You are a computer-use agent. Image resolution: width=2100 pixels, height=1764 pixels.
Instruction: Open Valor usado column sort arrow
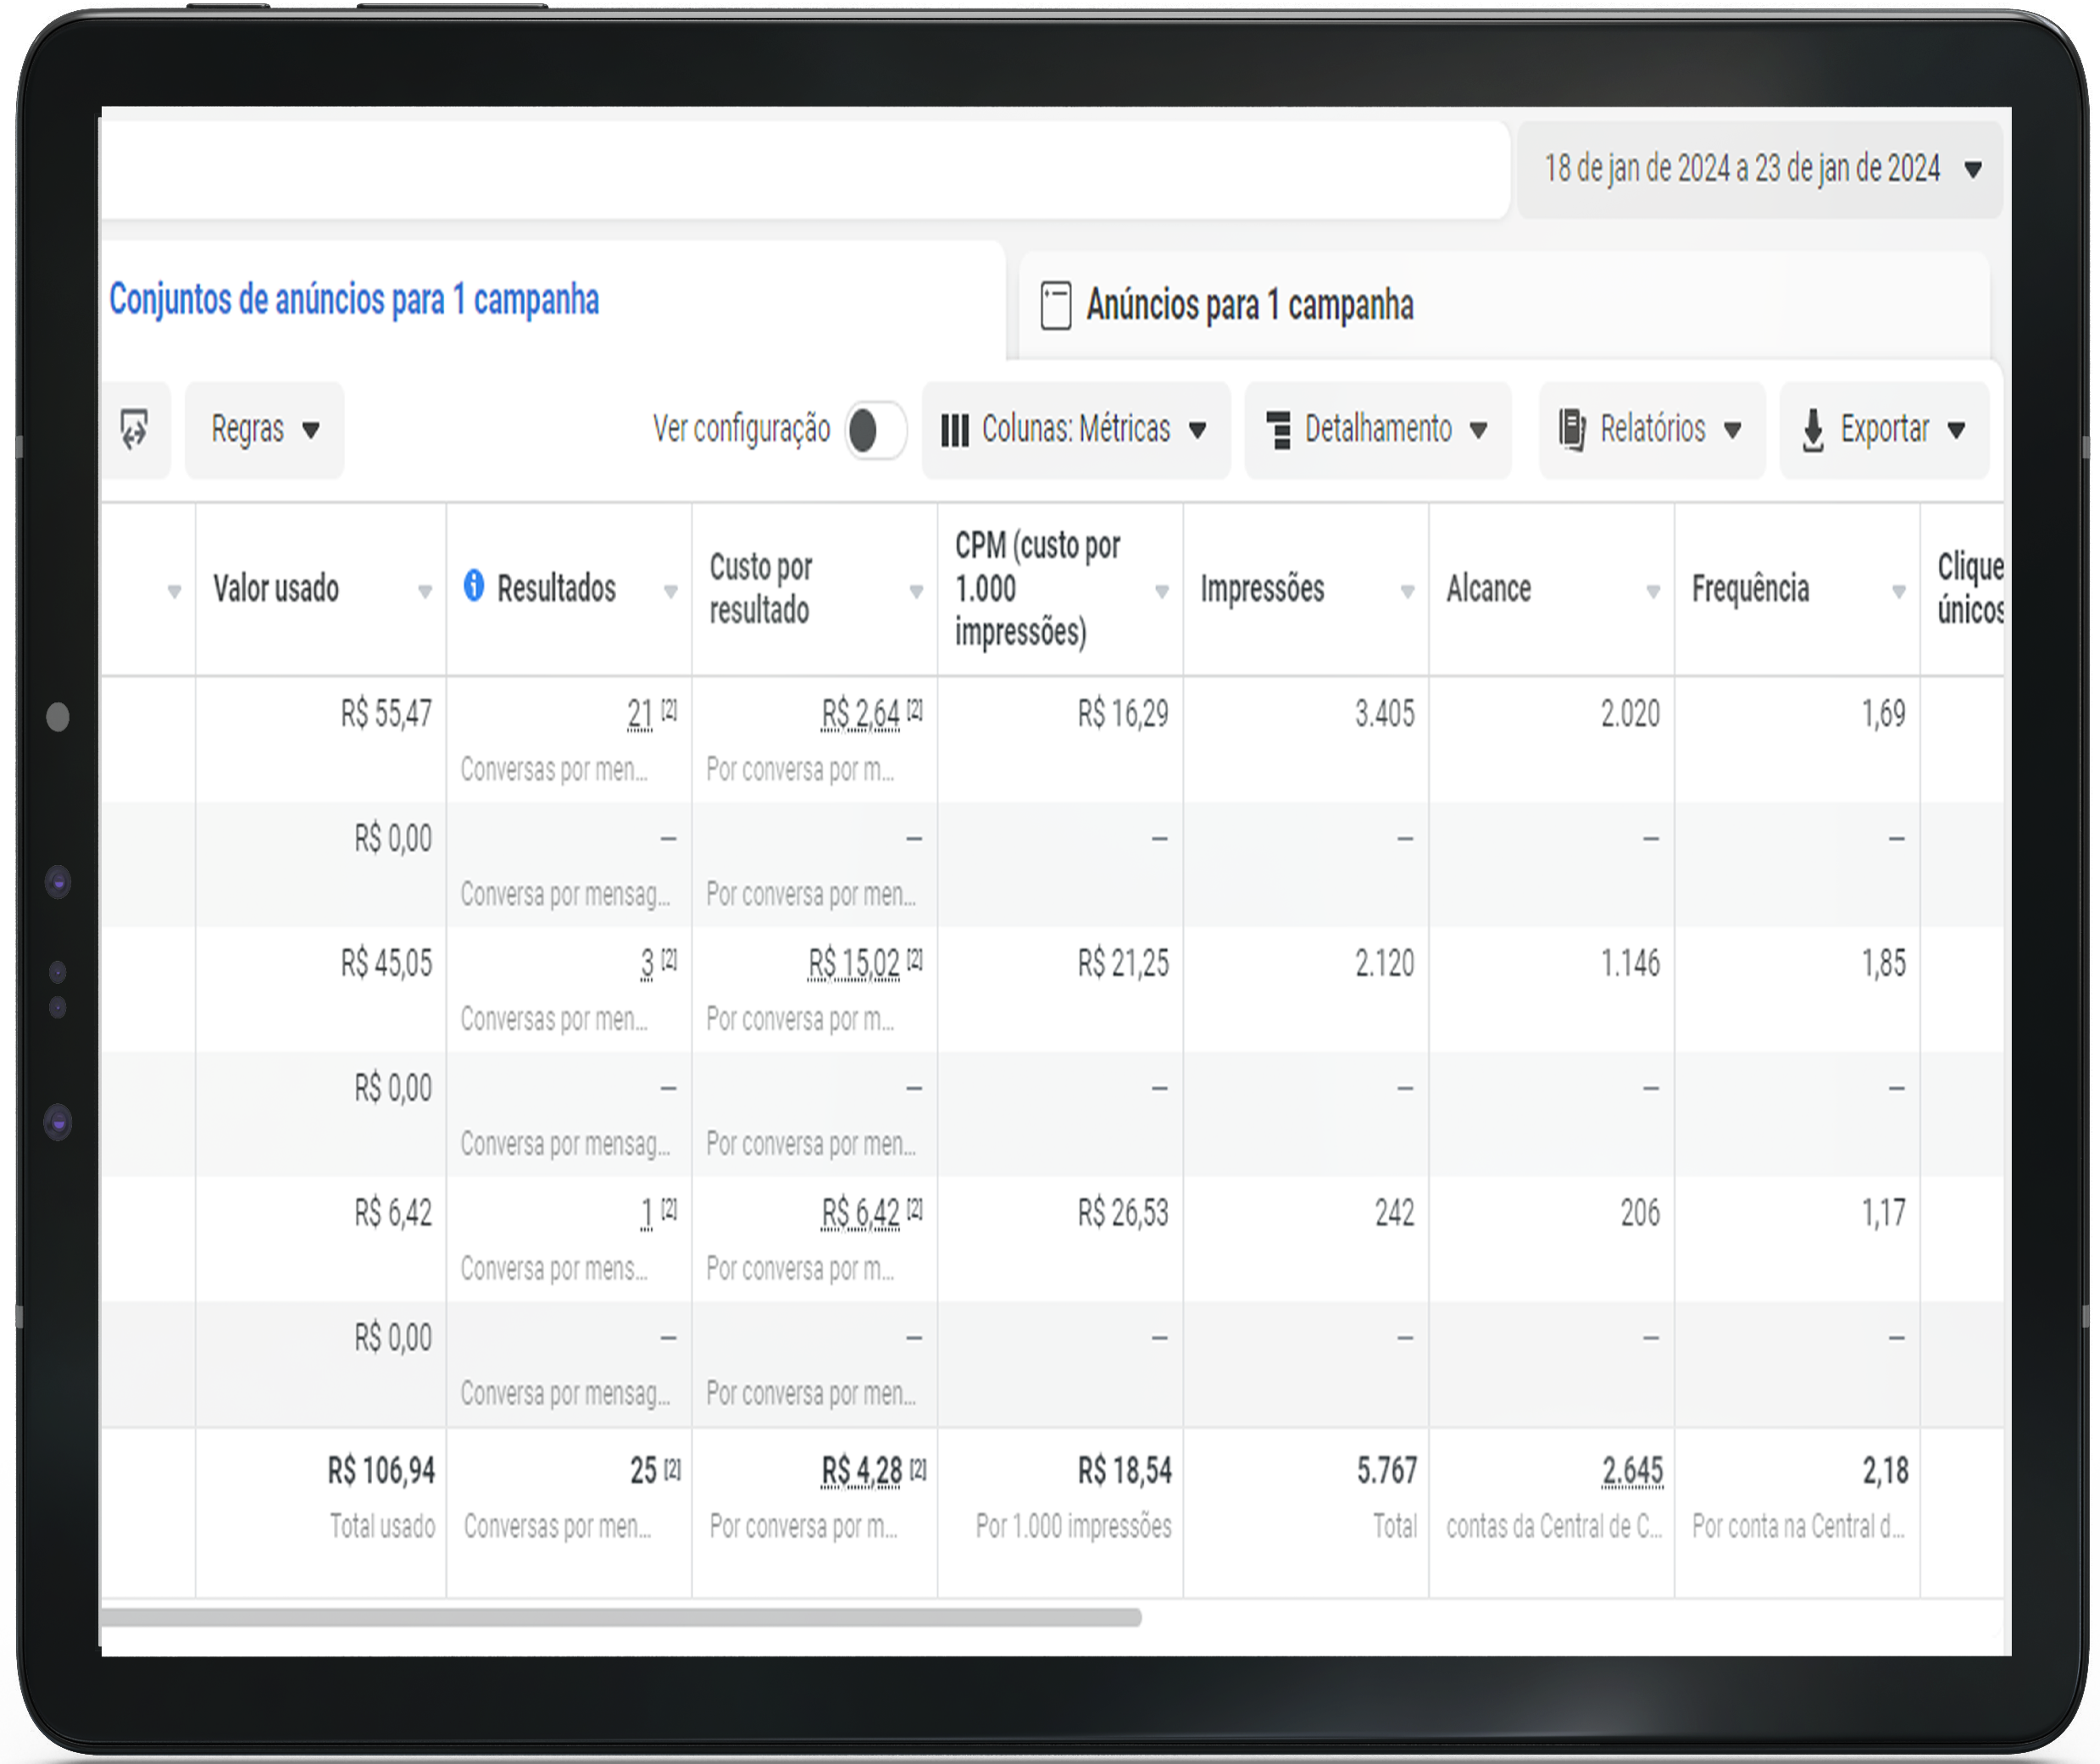click(425, 592)
